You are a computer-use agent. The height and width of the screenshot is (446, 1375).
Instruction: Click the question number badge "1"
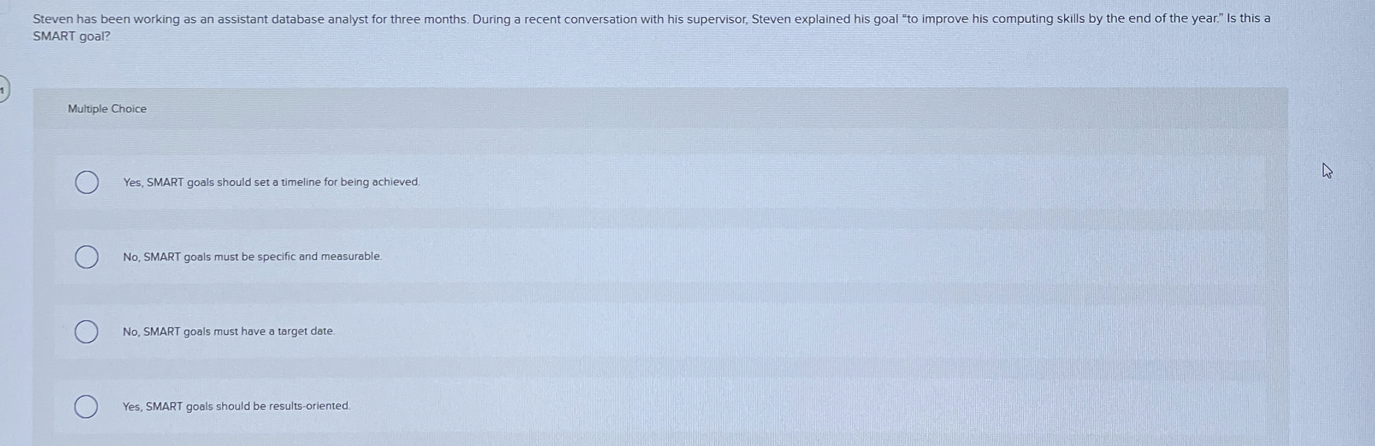click(x=3, y=90)
